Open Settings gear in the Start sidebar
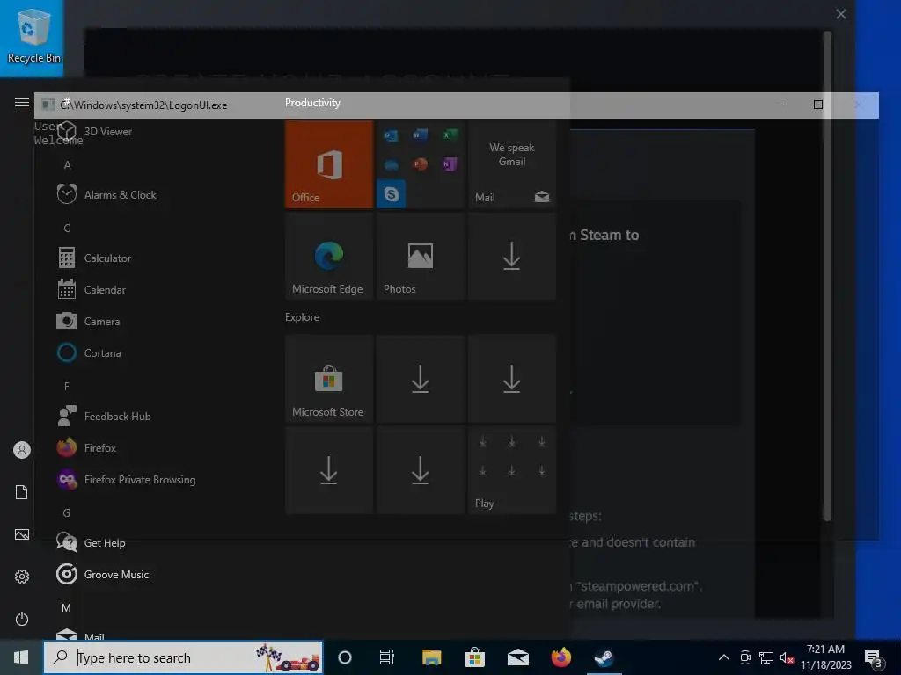This screenshot has height=675, width=901. point(22,577)
